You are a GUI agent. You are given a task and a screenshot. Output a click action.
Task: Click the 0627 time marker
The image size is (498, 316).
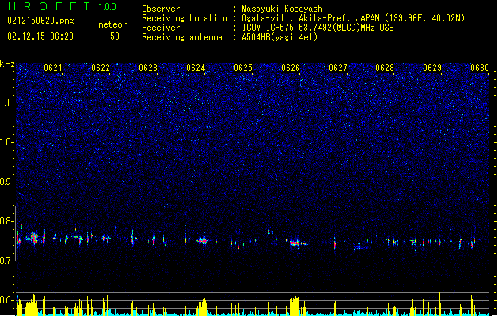338,68
